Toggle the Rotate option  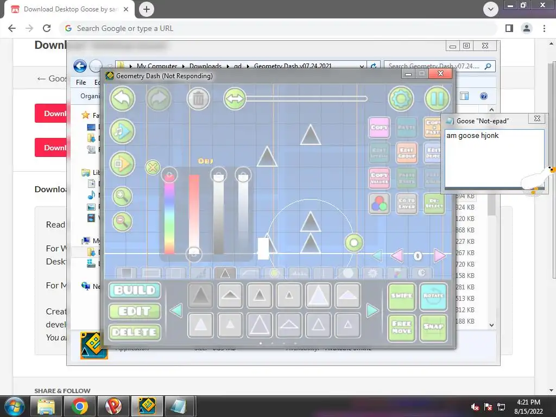(x=433, y=296)
